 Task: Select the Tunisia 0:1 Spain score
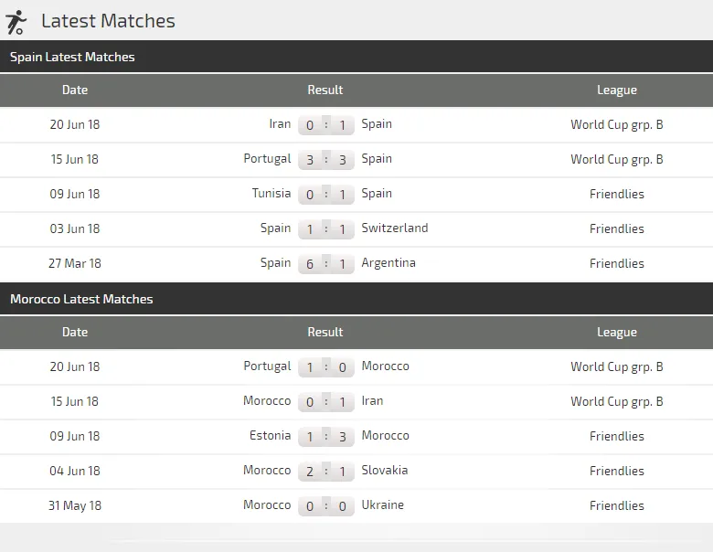pyautogui.click(x=325, y=195)
